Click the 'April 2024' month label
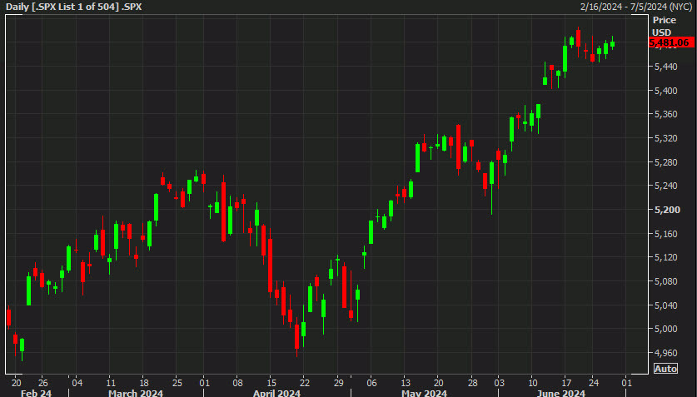 coord(276,393)
